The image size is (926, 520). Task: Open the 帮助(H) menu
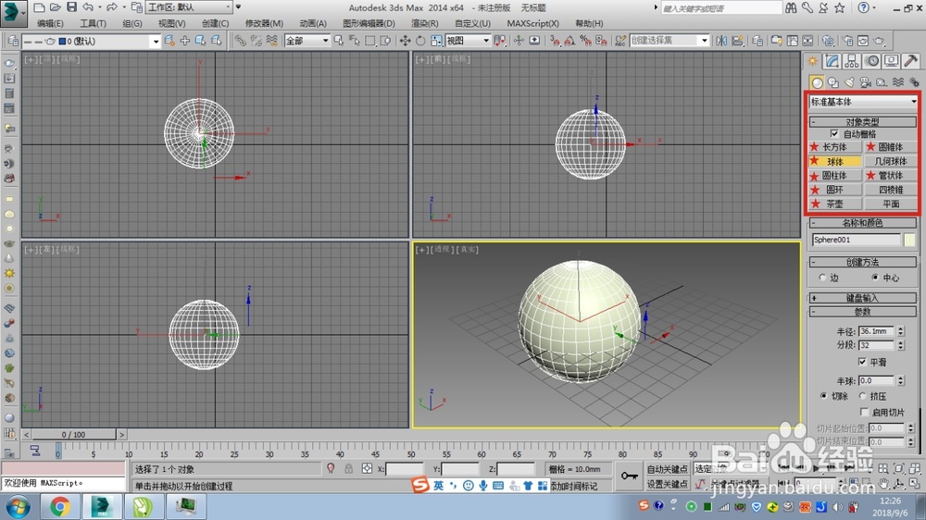coord(589,24)
